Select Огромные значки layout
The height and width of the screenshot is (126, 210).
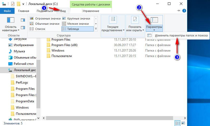click(45, 18)
